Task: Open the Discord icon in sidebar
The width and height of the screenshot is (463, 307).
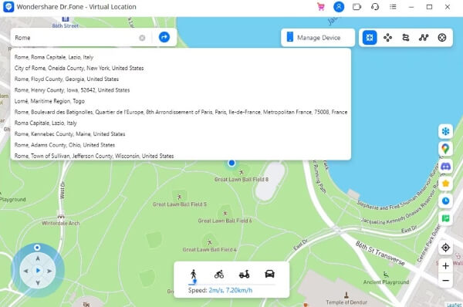Action: click(x=445, y=166)
